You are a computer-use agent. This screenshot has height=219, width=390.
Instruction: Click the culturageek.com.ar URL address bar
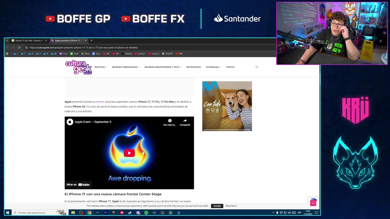click(83, 47)
